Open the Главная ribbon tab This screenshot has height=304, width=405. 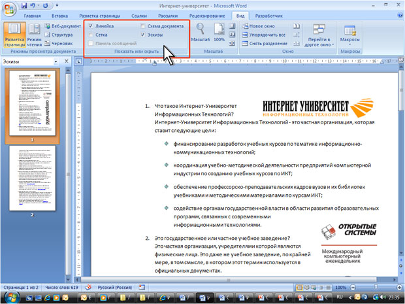[x=32, y=16]
